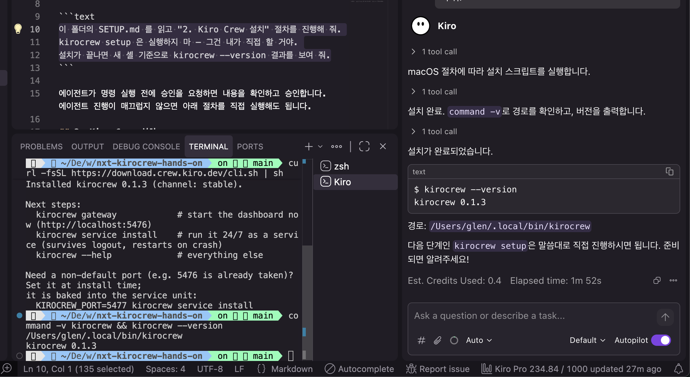
Task: Click the terminal scrollbar
Action: tap(307, 303)
